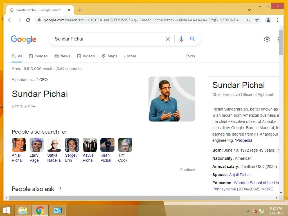
Task: Click the scroll right arrow button
Action: coord(276,198)
